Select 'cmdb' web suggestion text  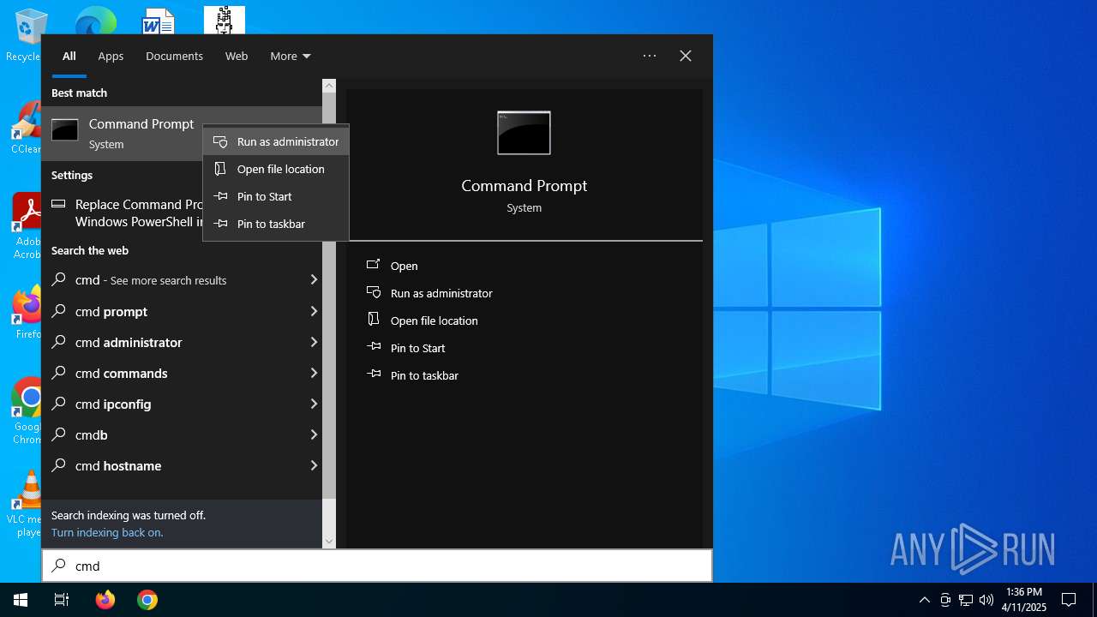point(92,434)
